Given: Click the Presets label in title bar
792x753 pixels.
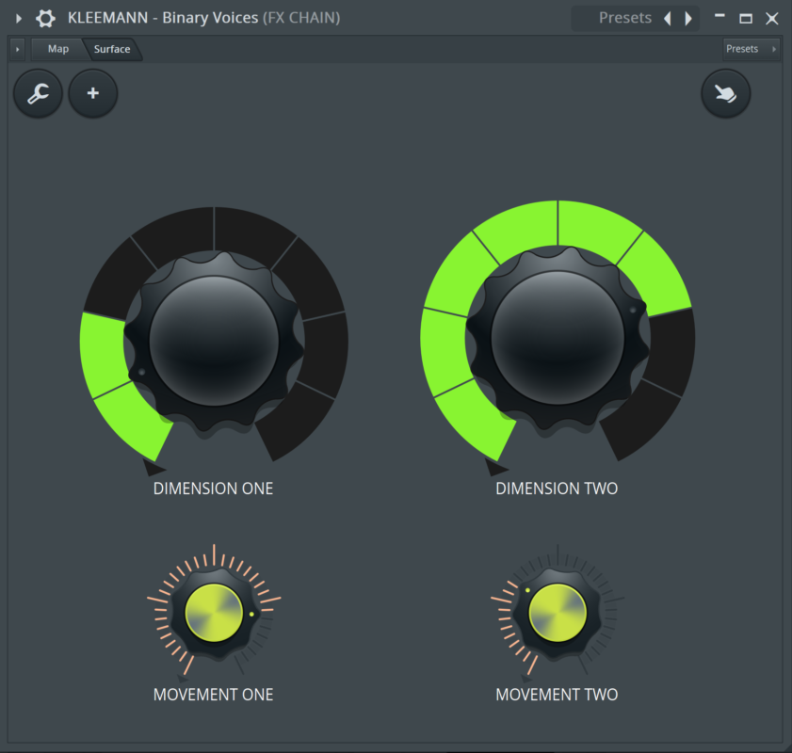Looking at the screenshot, I should coord(625,18).
